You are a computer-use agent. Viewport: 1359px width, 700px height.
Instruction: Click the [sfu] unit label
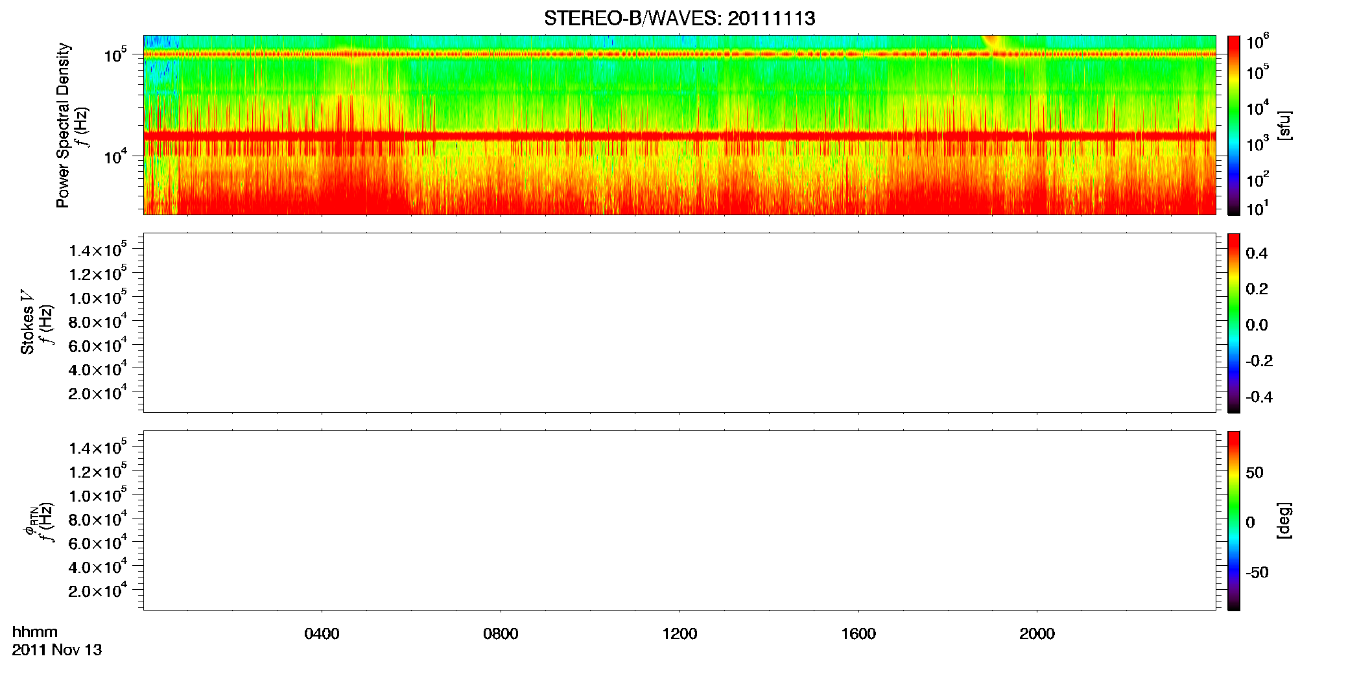click(1284, 125)
